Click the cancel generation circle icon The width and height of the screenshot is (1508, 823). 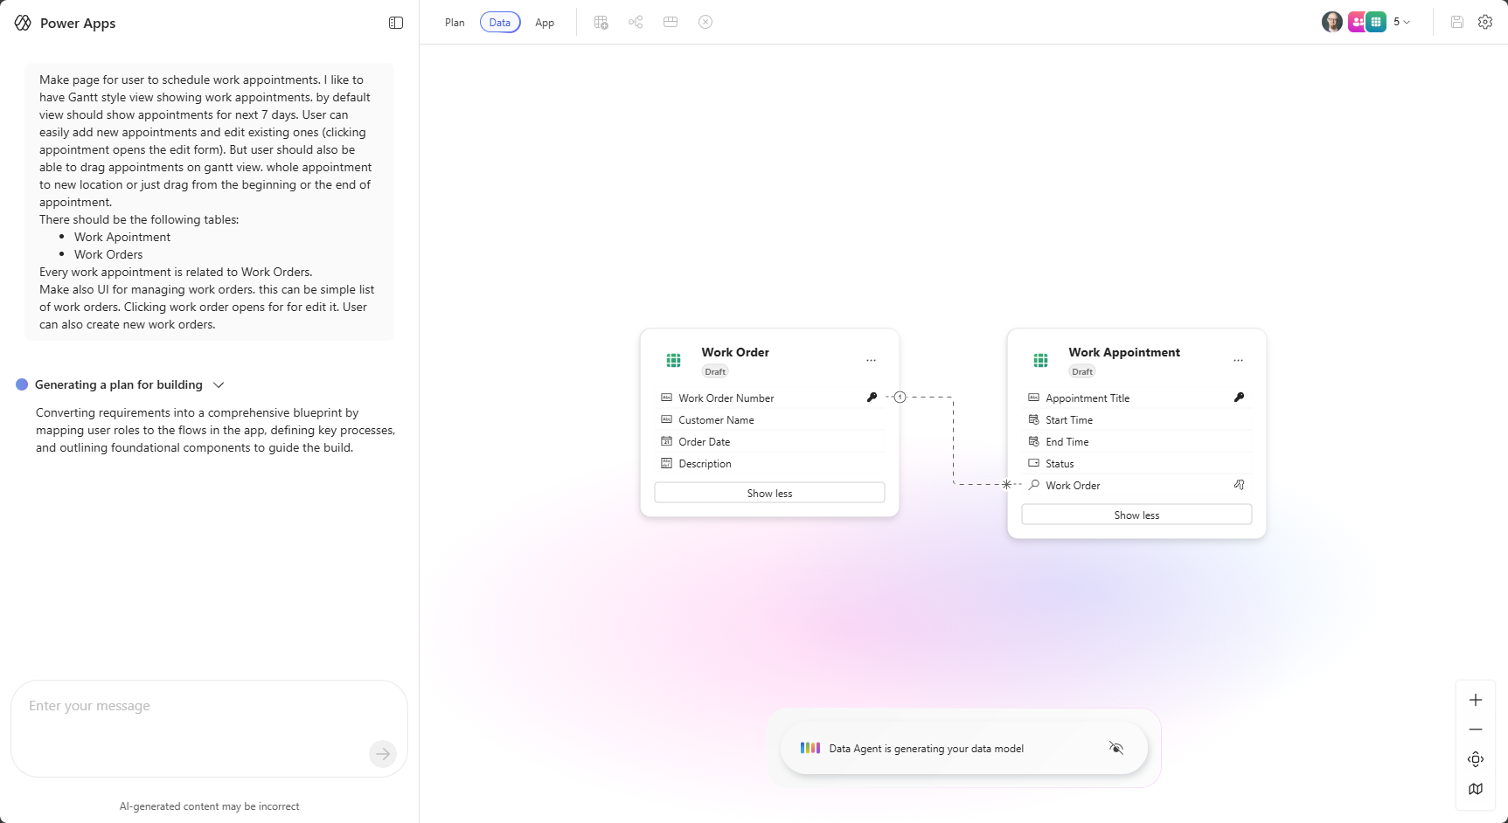(x=705, y=22)
